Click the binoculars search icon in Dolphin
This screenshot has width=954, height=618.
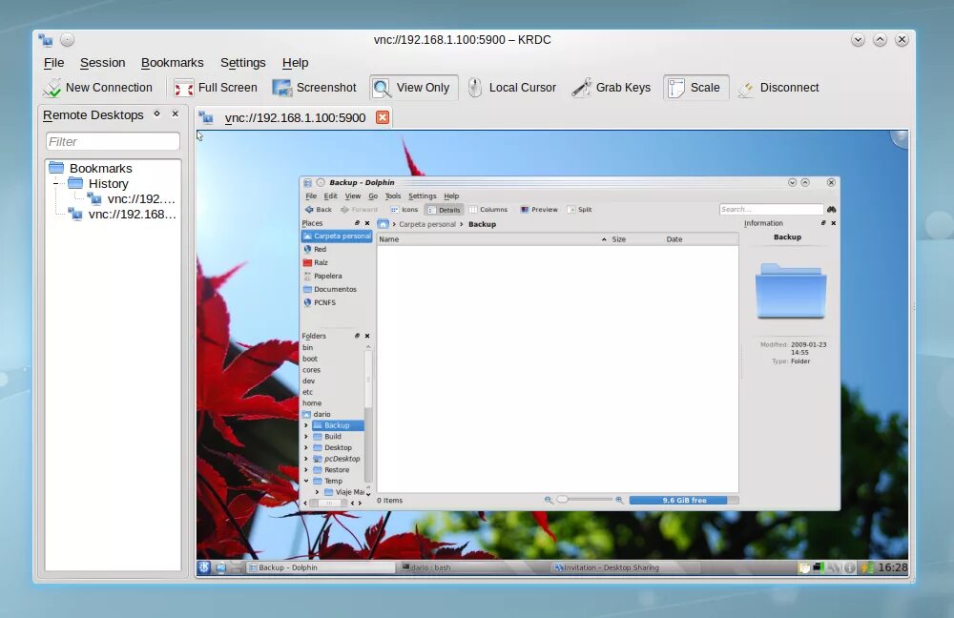click(832, 209)
